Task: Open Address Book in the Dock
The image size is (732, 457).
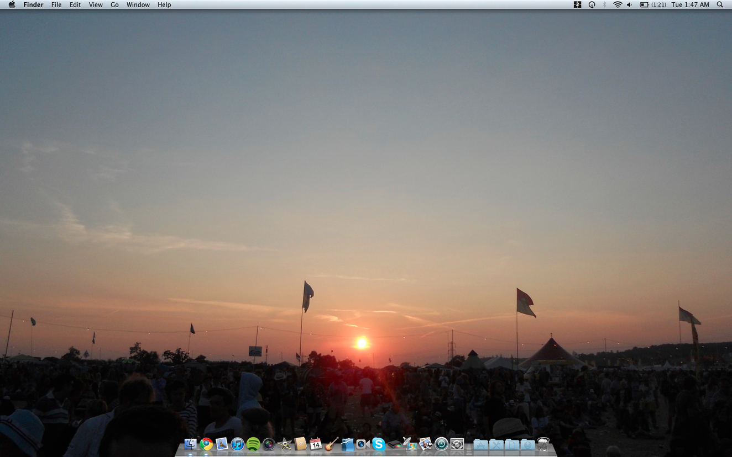Action: (x=300, y=444)
